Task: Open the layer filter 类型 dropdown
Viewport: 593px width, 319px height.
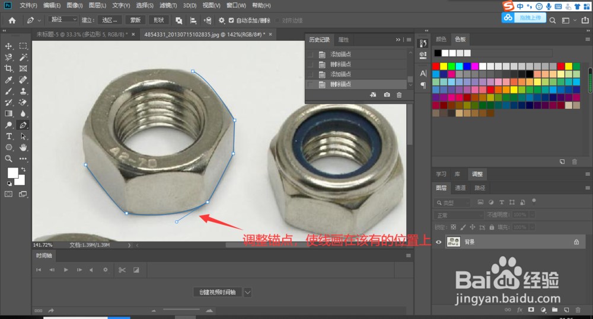Action: point(452,203)
